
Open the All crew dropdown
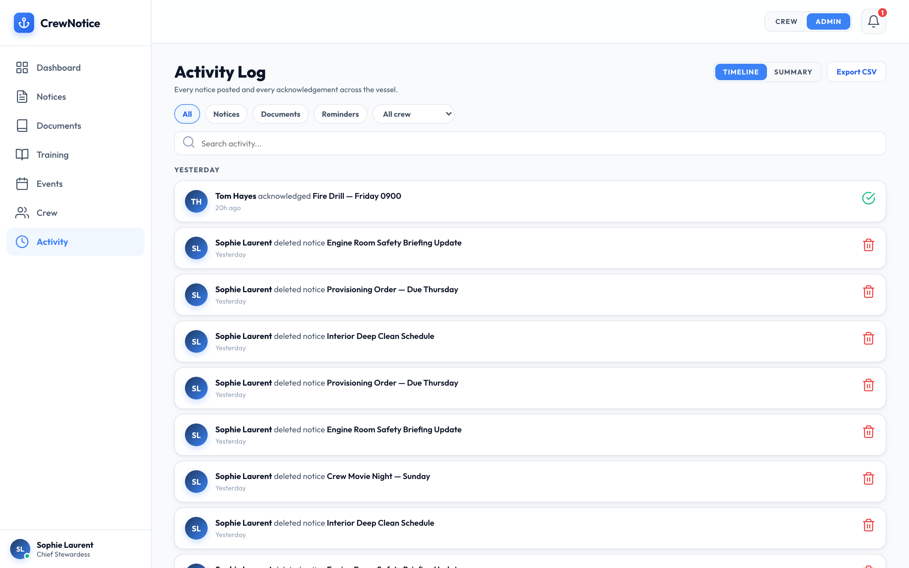[413, 114]
